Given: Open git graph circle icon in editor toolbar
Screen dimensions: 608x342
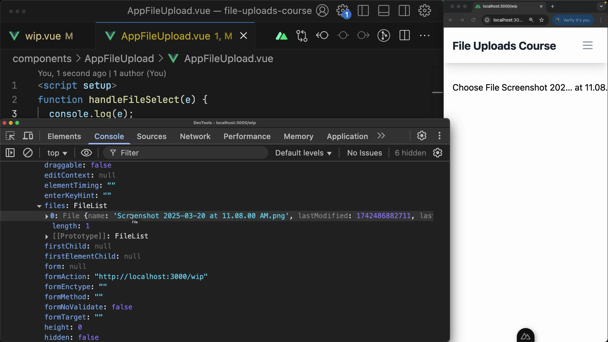Looking at the screenshot, I should coord(384,36).
